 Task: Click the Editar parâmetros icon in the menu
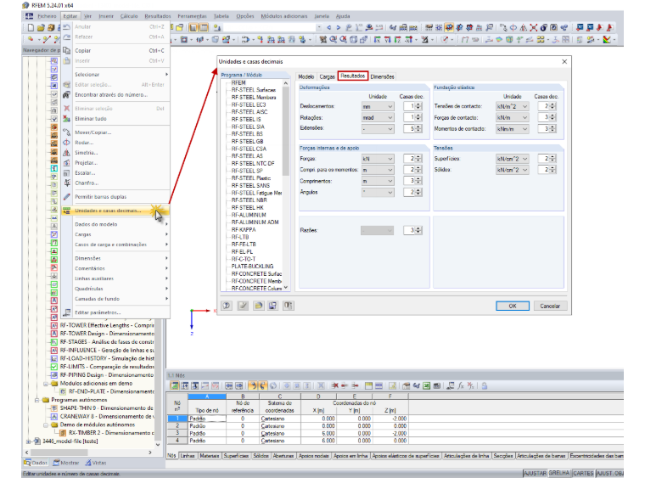(67, 312)
